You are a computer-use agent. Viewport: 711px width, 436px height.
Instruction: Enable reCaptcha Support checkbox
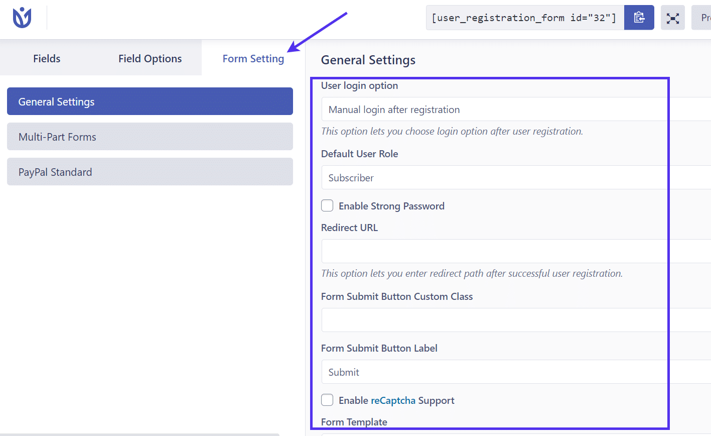click(327, 400)
